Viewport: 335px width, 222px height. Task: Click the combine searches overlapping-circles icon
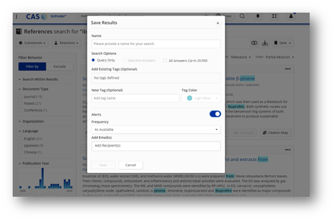[x=254, y=43]
